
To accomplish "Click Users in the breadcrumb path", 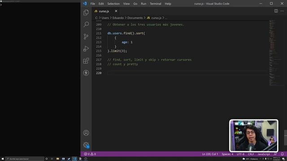I will coord(105,18).
